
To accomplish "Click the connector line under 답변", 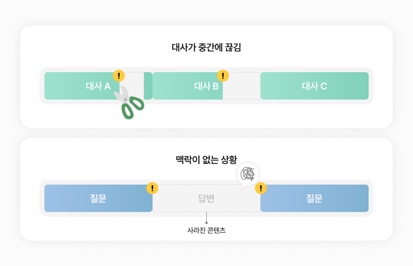I will click(x=206, y=217).
